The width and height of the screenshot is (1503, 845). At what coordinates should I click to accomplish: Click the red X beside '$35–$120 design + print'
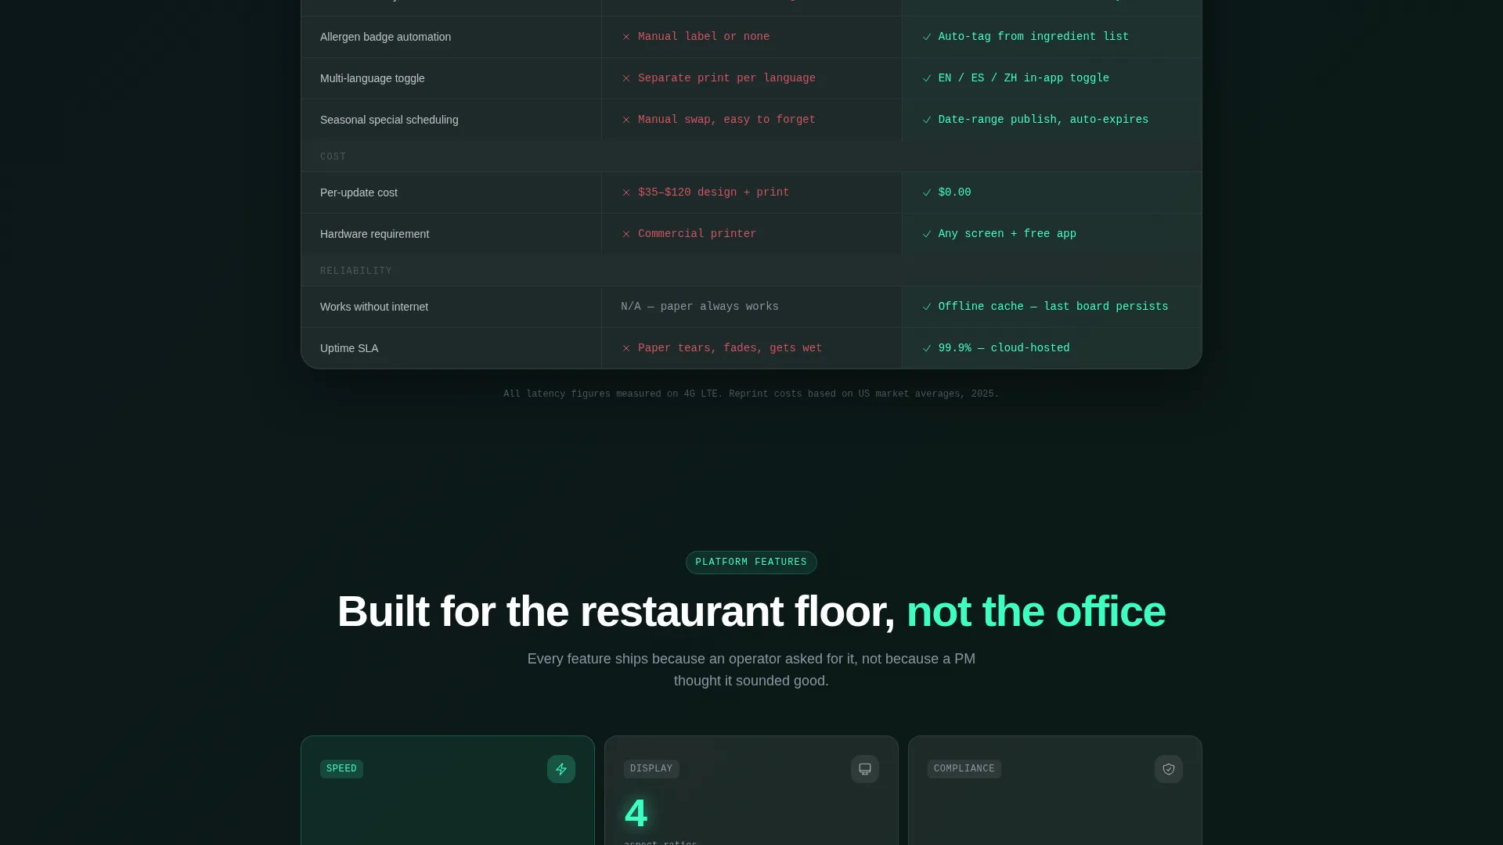626,192
